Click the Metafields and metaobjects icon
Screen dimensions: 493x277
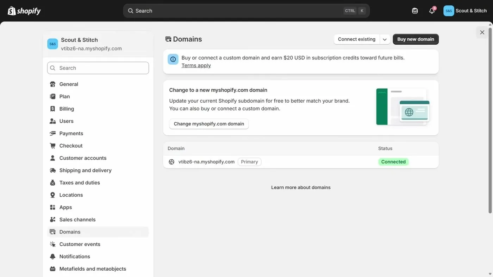click(x=52, y=269)
